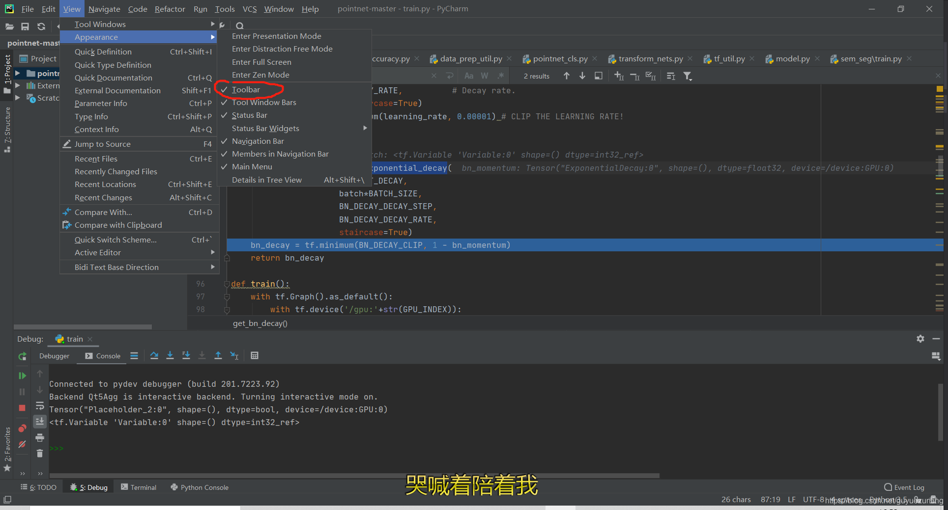
Task: Expand Tool Windows submenu
Action: coord(139,24)
